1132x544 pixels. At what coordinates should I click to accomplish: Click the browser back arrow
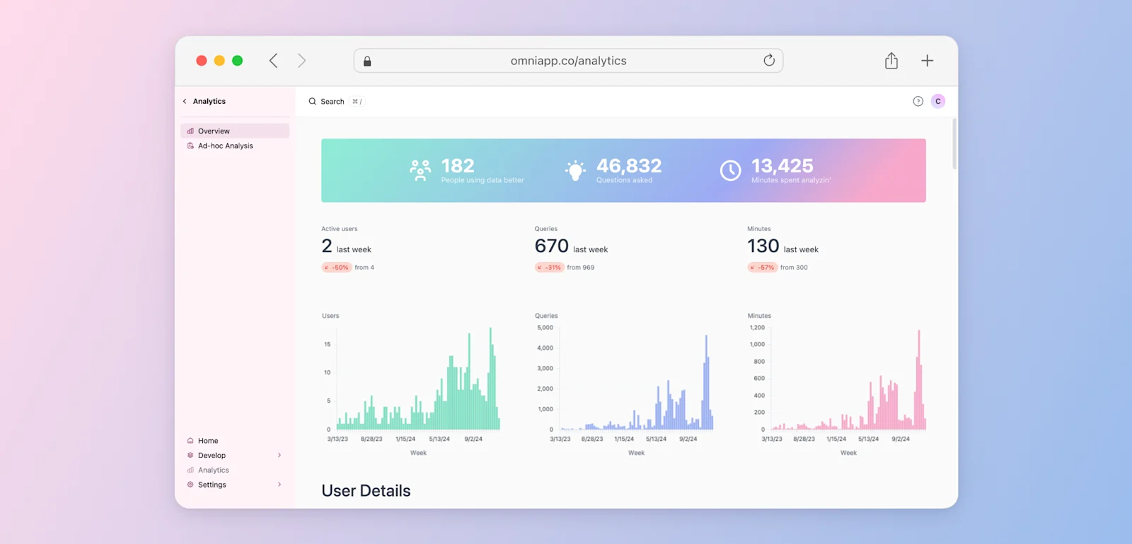274,61
